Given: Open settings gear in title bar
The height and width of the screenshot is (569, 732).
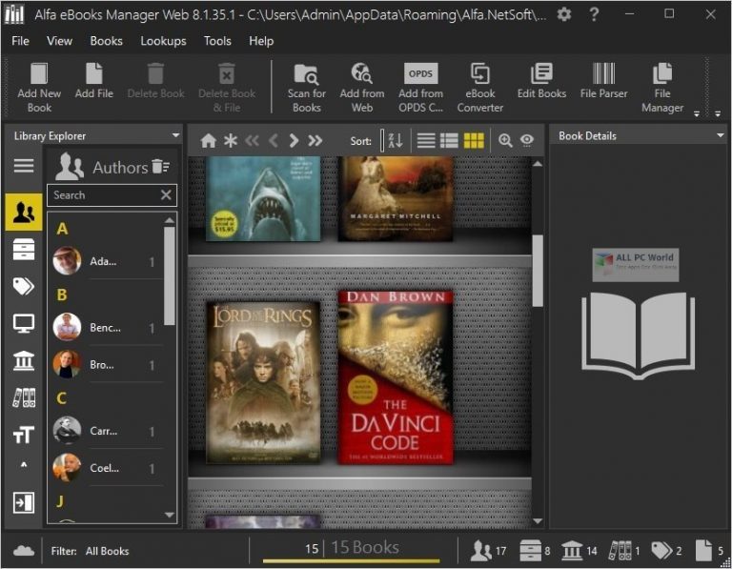Looking at the screenshot, I should point(564,14).
